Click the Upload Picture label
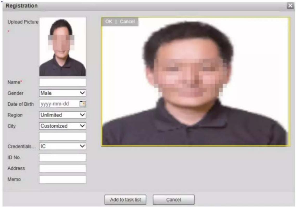296x207 pixels. pyautogui.click(x=23, y=22)
